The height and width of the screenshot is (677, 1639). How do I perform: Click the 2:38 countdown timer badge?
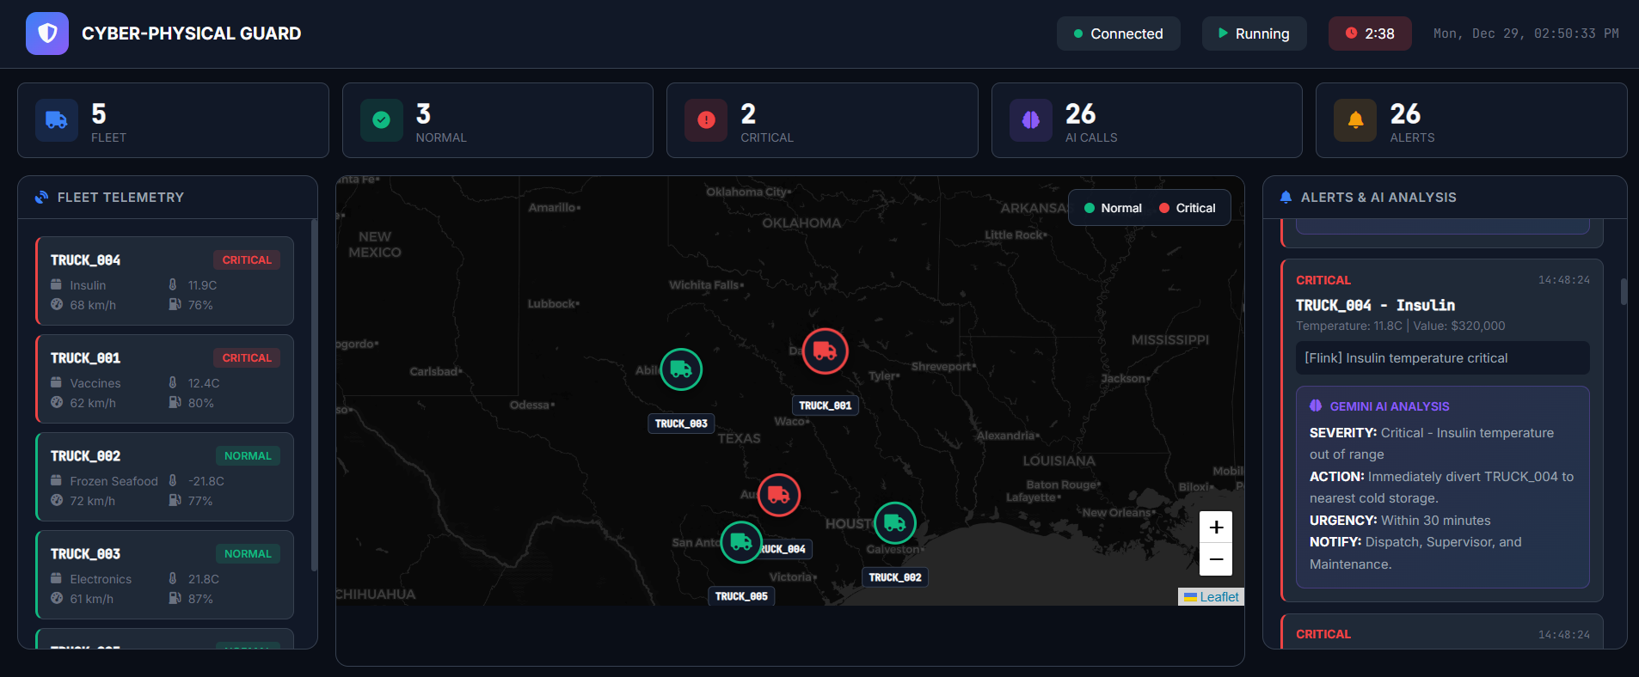(x=1370, y=34)
